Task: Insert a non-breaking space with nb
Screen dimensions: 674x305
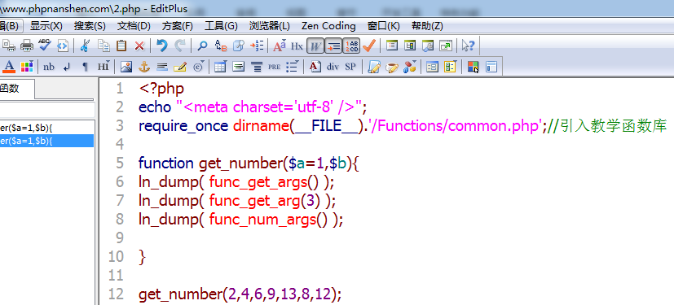Action: 49,67
